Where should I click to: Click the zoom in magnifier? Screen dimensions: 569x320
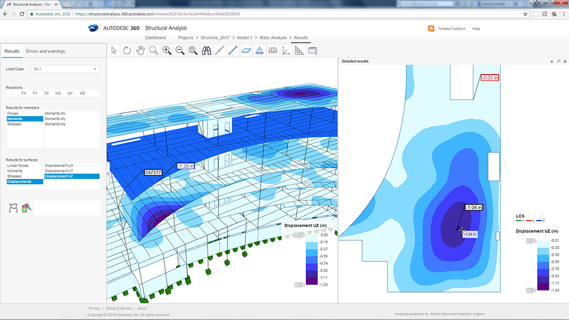click(167, 51)
